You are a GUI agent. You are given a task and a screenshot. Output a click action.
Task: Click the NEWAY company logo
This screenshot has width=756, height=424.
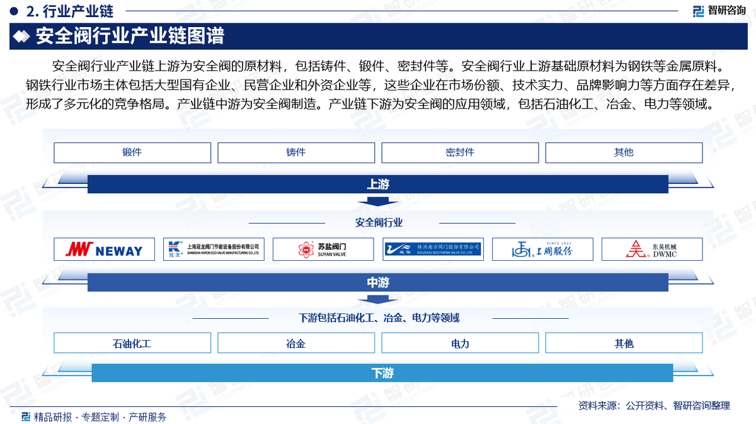pyautogui.click(x=105, y=249)
